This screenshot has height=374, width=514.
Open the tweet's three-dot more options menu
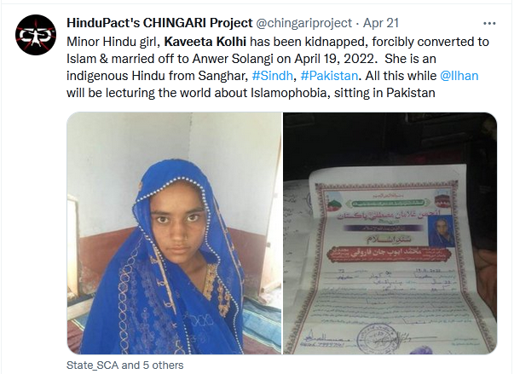coord(489,23)
